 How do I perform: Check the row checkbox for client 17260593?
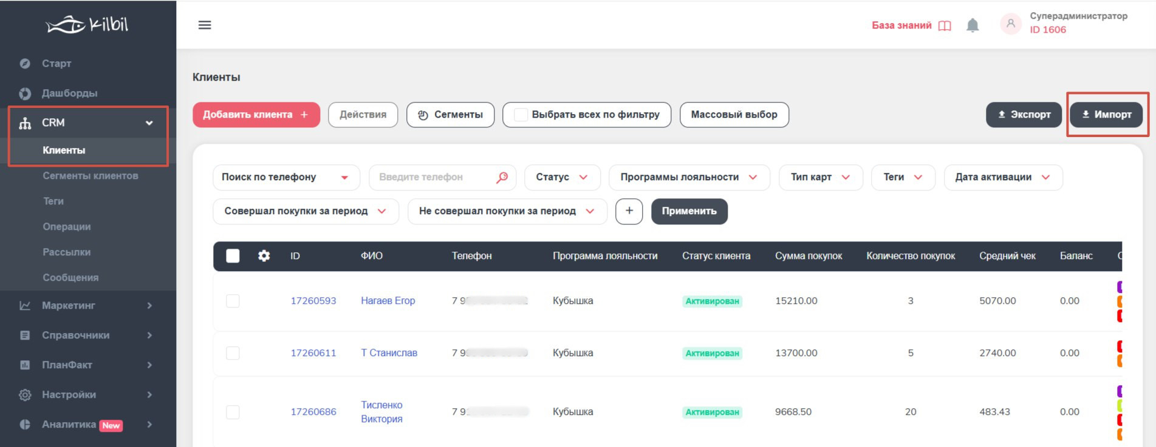tap(233, 301)
